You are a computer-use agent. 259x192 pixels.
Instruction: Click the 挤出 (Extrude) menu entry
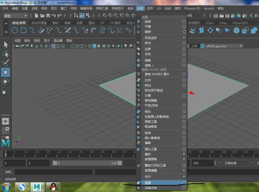(x=148, y=43)
